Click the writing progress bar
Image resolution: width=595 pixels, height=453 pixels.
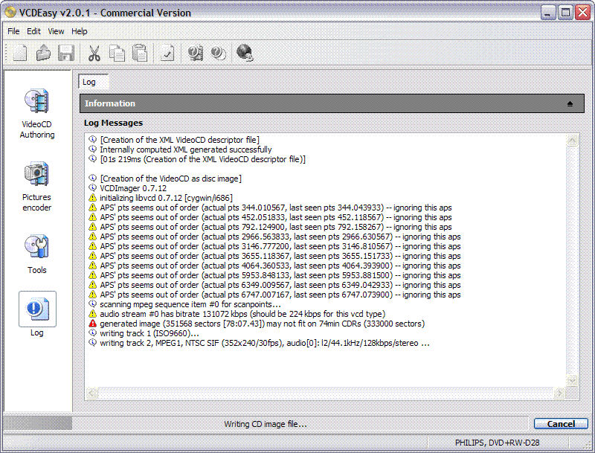(x=37, y=423)
